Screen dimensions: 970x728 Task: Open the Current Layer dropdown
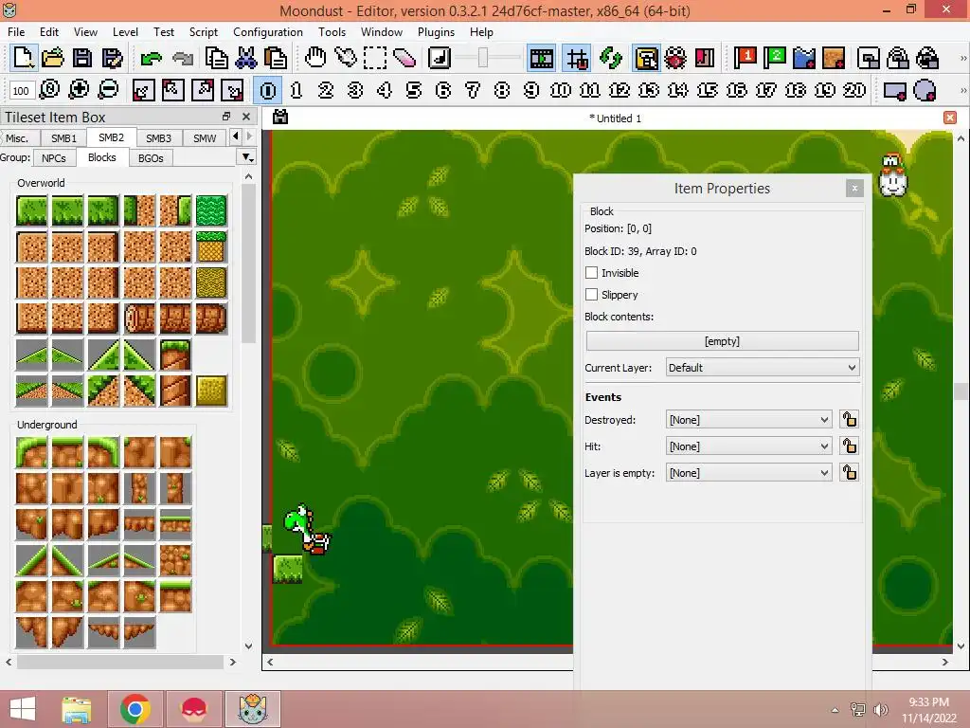[x=763, y=368]
